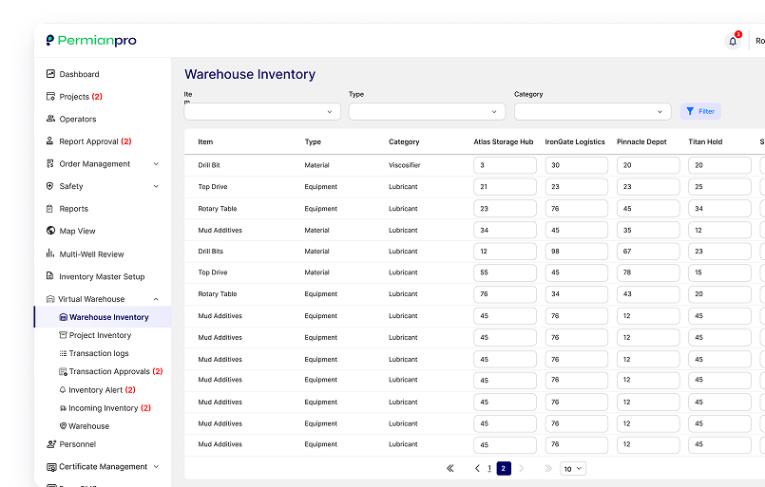Click the Certificate Management icon
Viewport: 765px width, 487px height.
tap(51, 467)
